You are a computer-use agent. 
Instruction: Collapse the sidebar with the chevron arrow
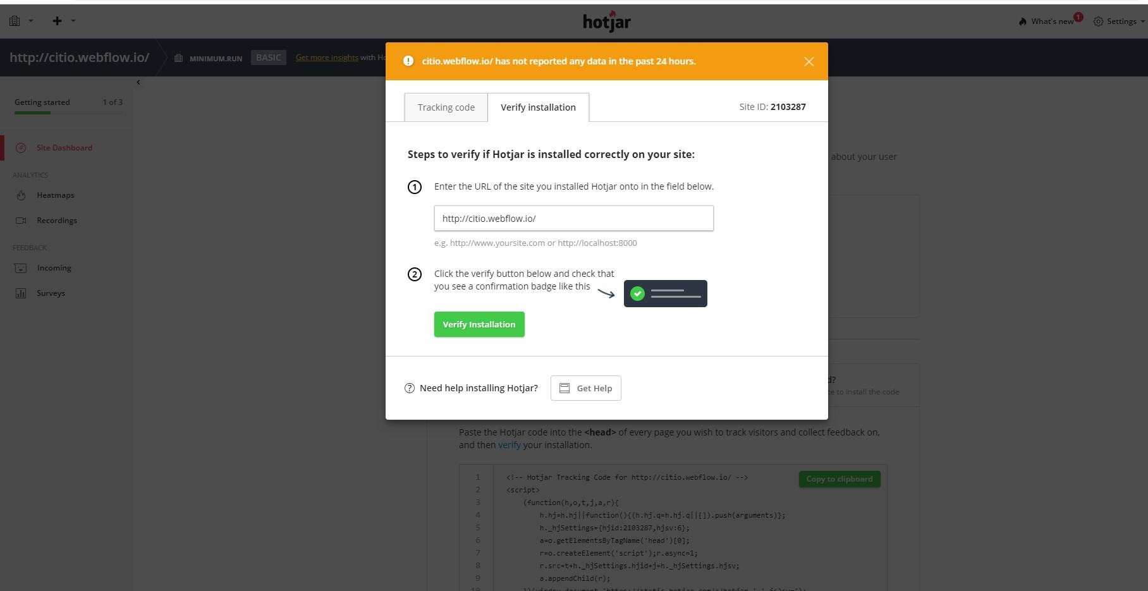(x=138, y=82)
